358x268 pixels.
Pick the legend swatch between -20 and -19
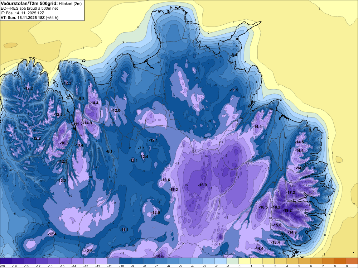[6, 261]
